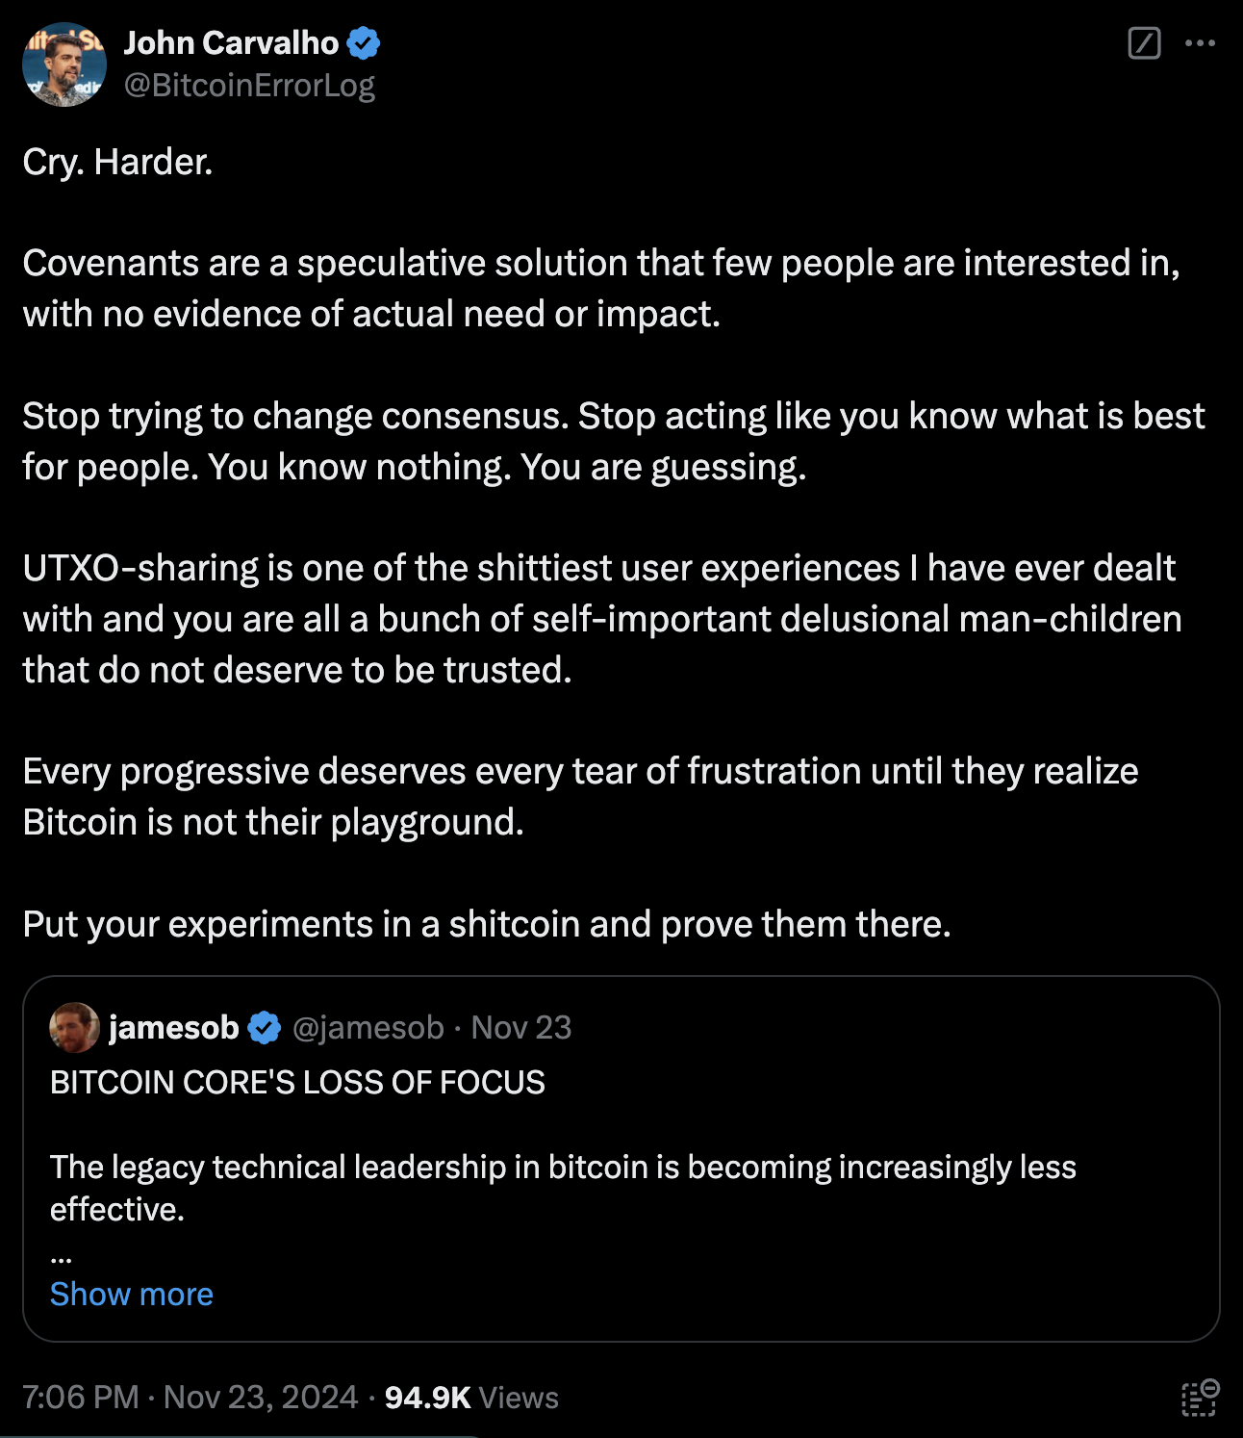This screenshot has width=1243, height=1438.
Task: Click John Carvalho's profile avatar
Action: point(64,64)
